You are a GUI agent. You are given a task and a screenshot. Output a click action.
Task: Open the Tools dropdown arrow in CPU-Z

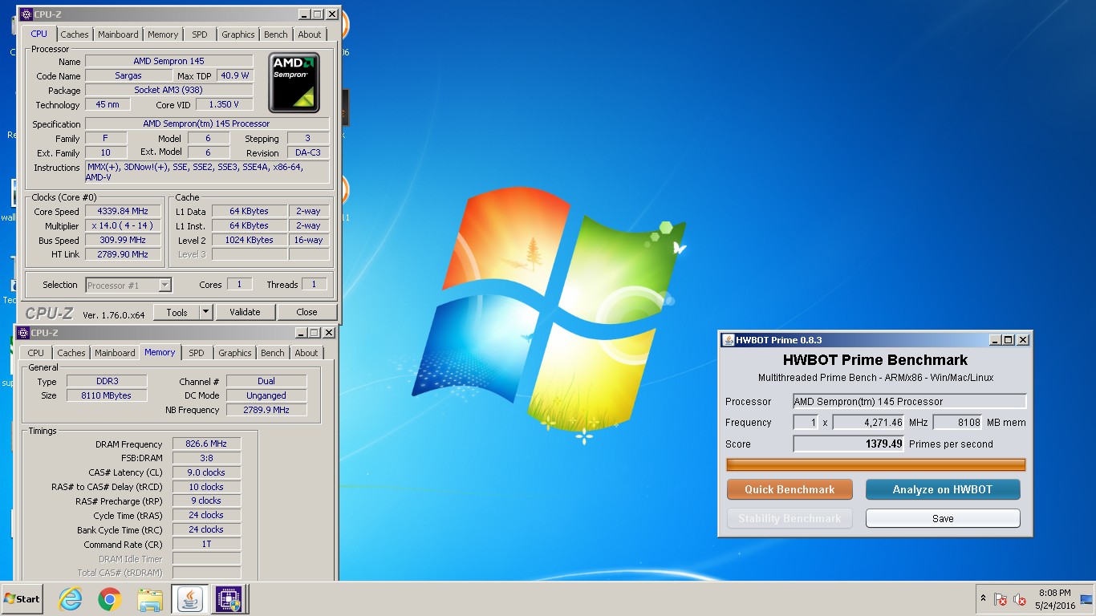click(x=205, y=312)
